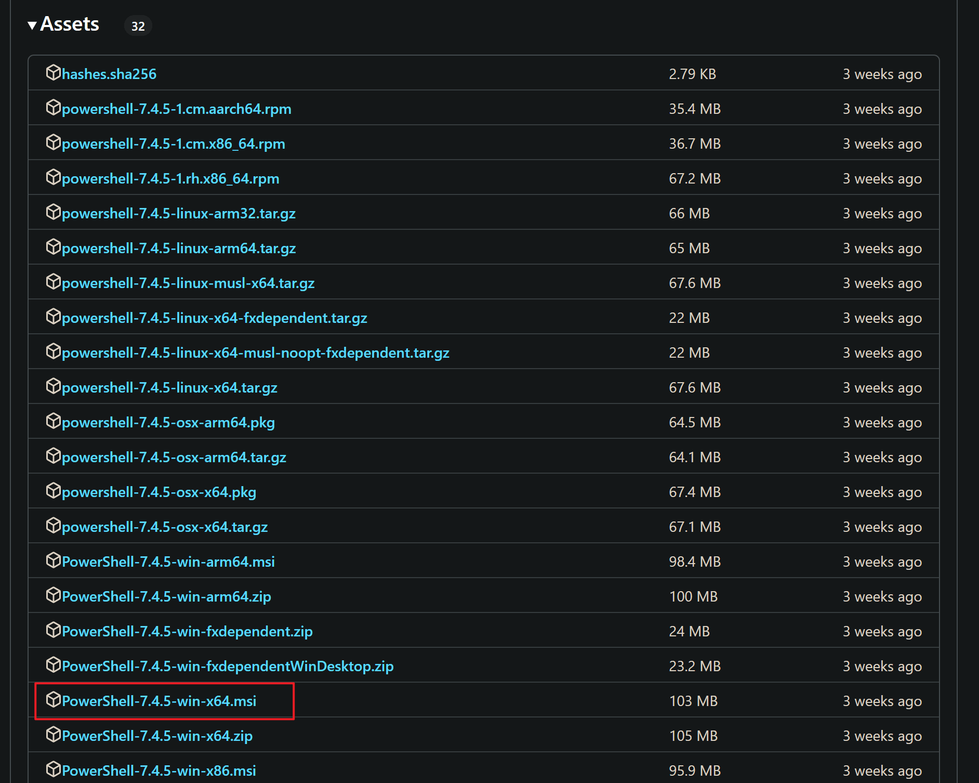Click the 67.4 MB file size
The image size is (979, 783).
pyautogui.click(x=695, y=492)
